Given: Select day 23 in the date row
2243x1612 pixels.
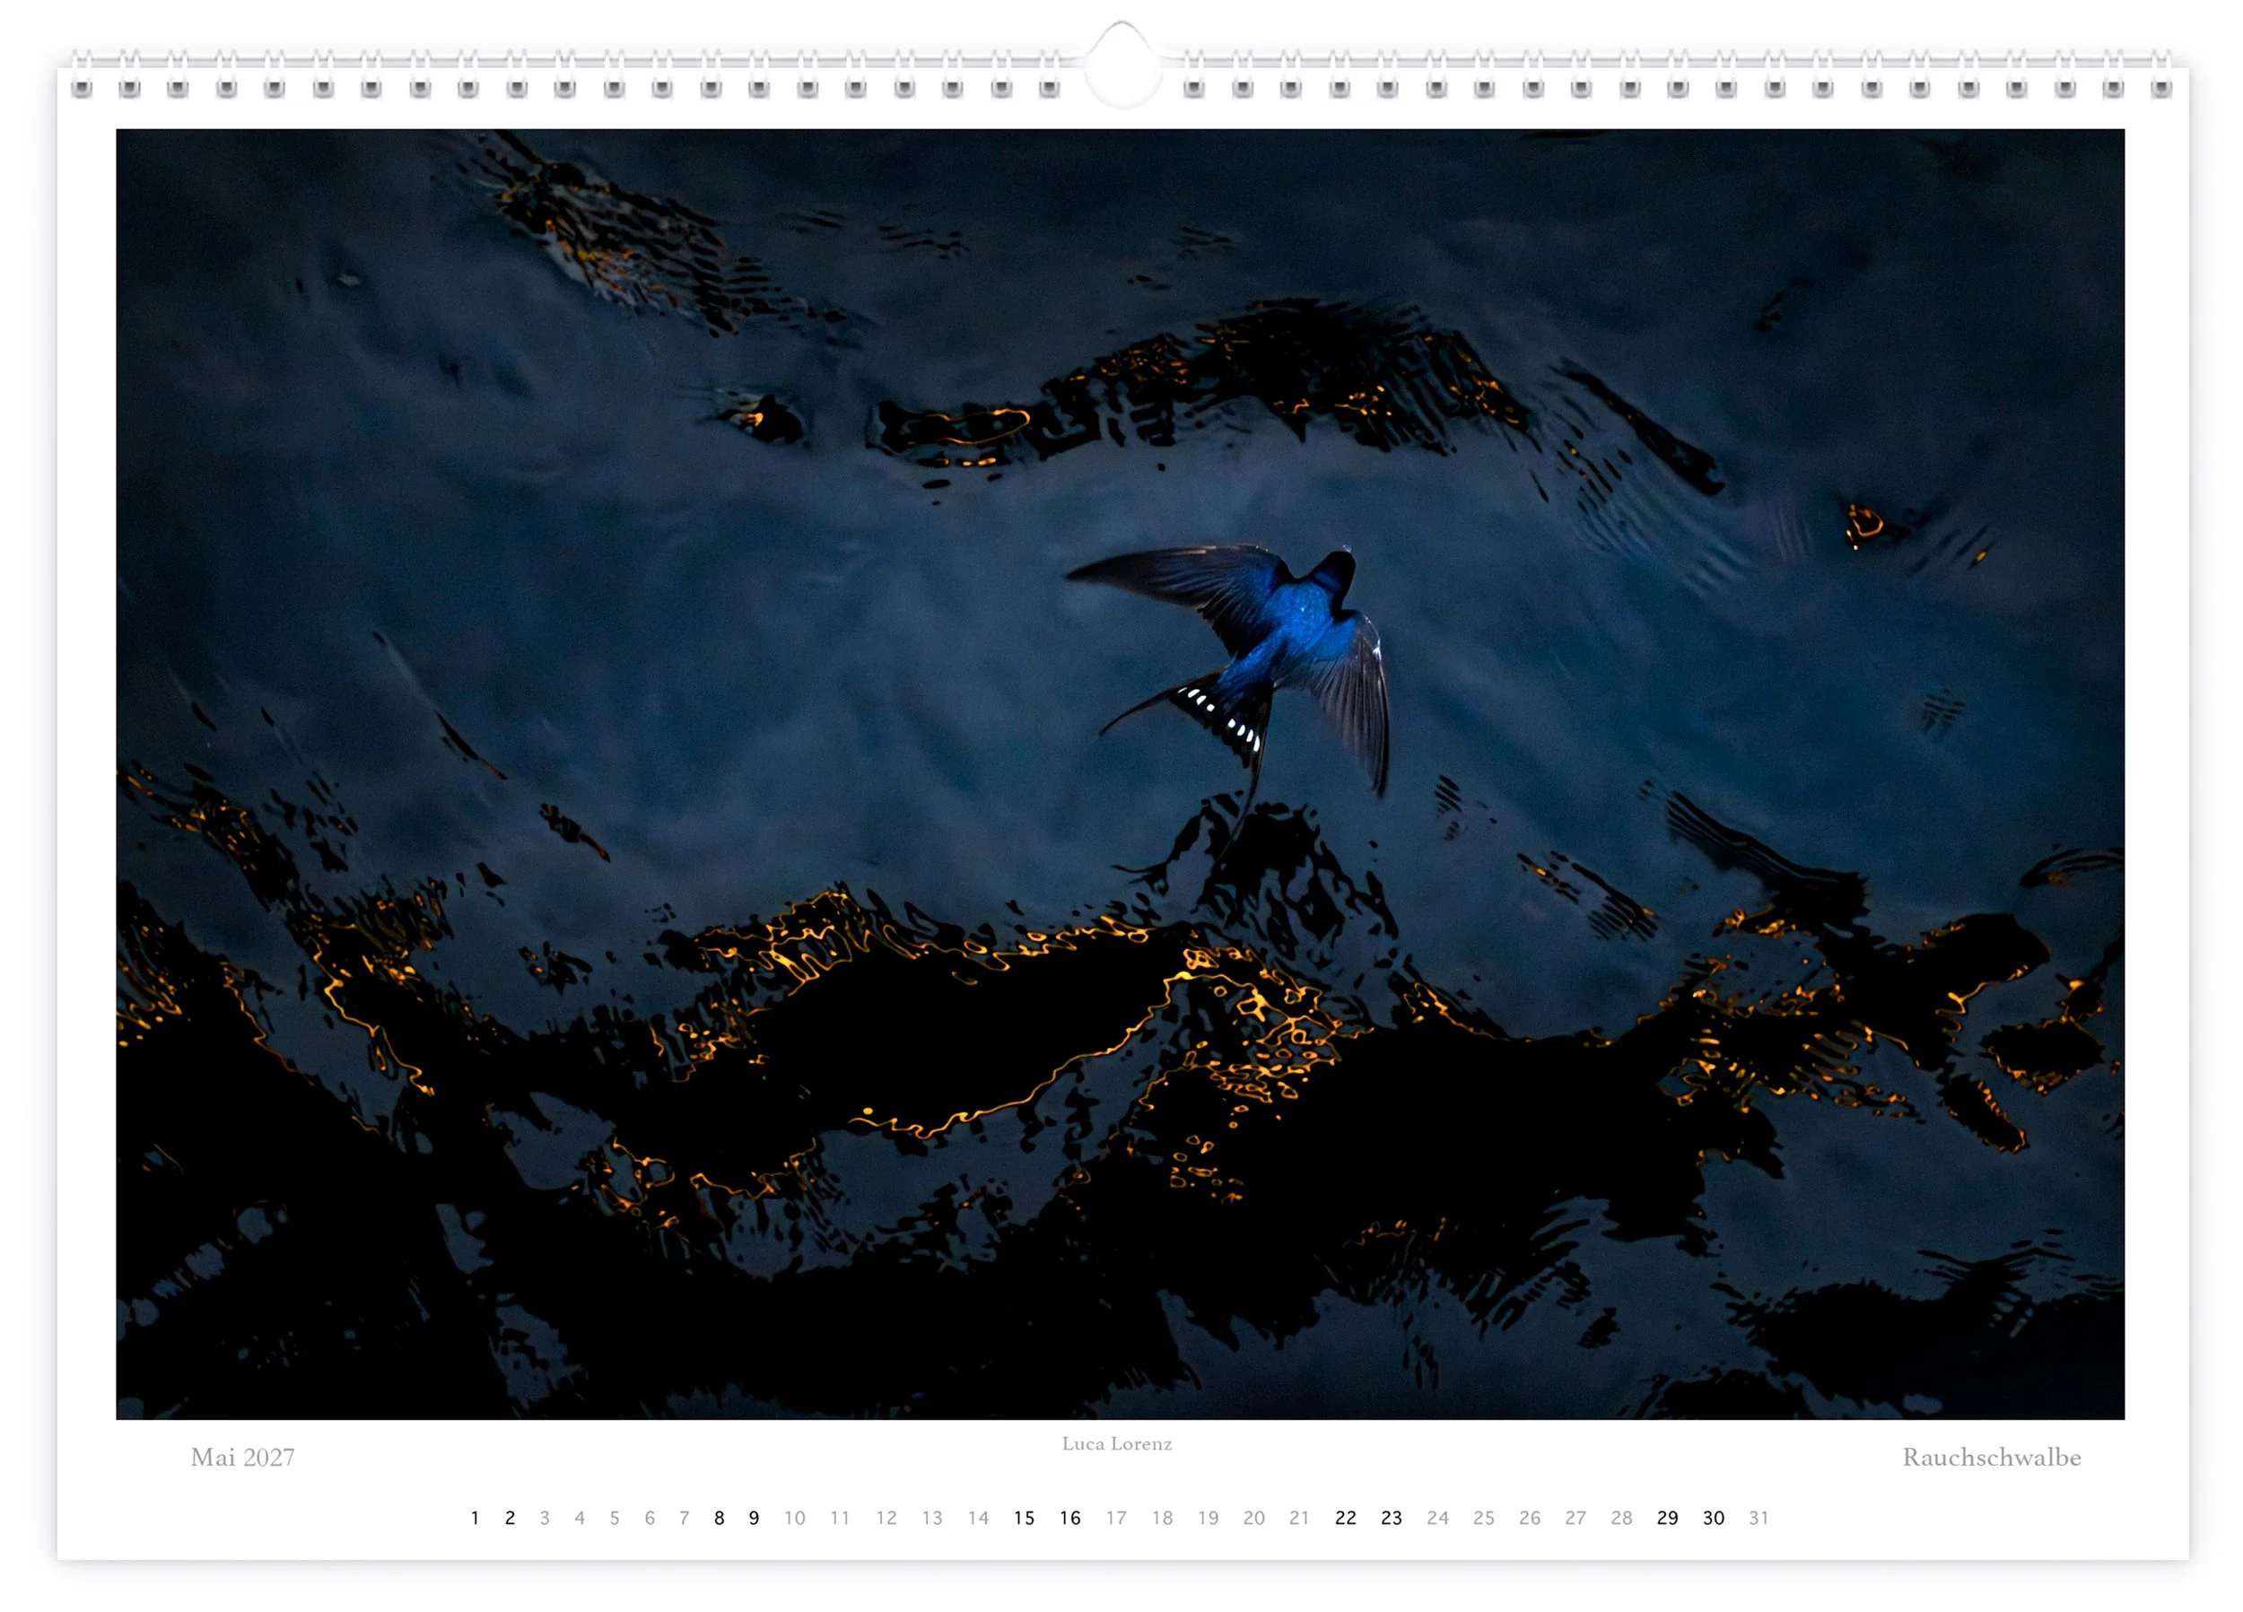Looking at the screenshot, I should coord(1392,1517).
